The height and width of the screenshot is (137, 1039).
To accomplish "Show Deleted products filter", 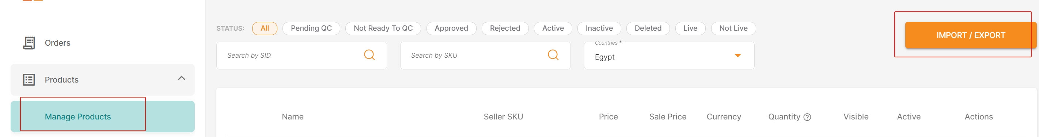I will (648, 28).
